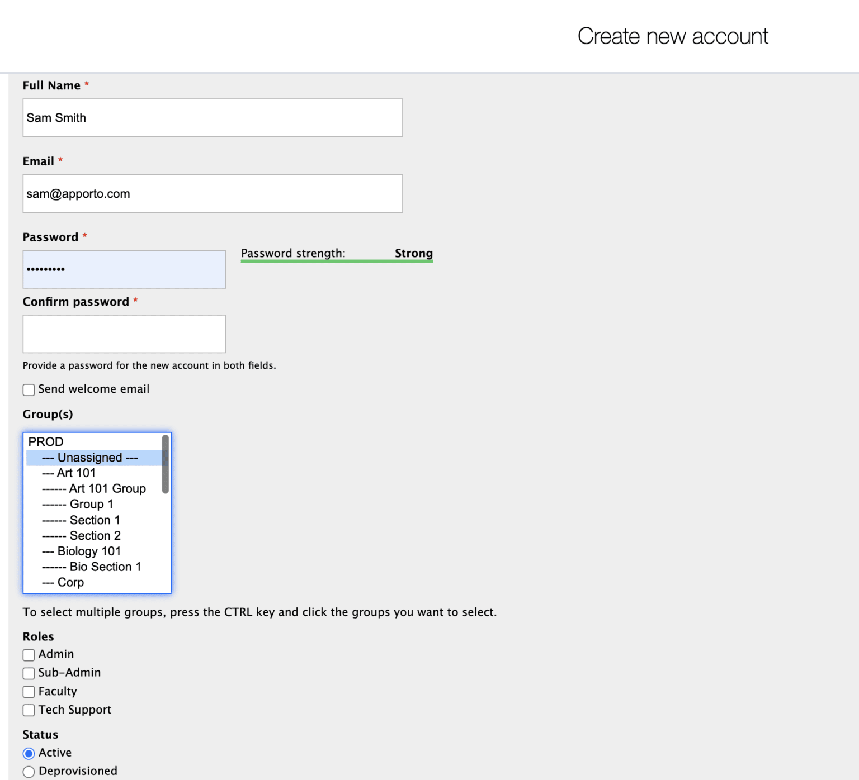
Task: Select Section 2 in the Groups list
Action: point(82,536)
